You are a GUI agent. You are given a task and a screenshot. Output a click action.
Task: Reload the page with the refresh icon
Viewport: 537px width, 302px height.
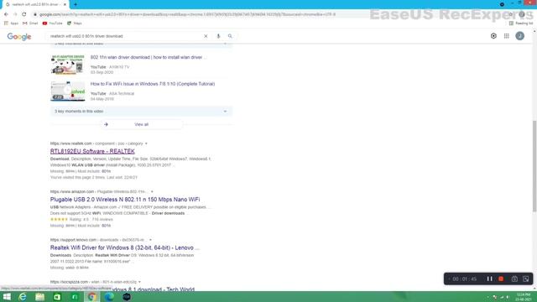[x=24, y=14]
